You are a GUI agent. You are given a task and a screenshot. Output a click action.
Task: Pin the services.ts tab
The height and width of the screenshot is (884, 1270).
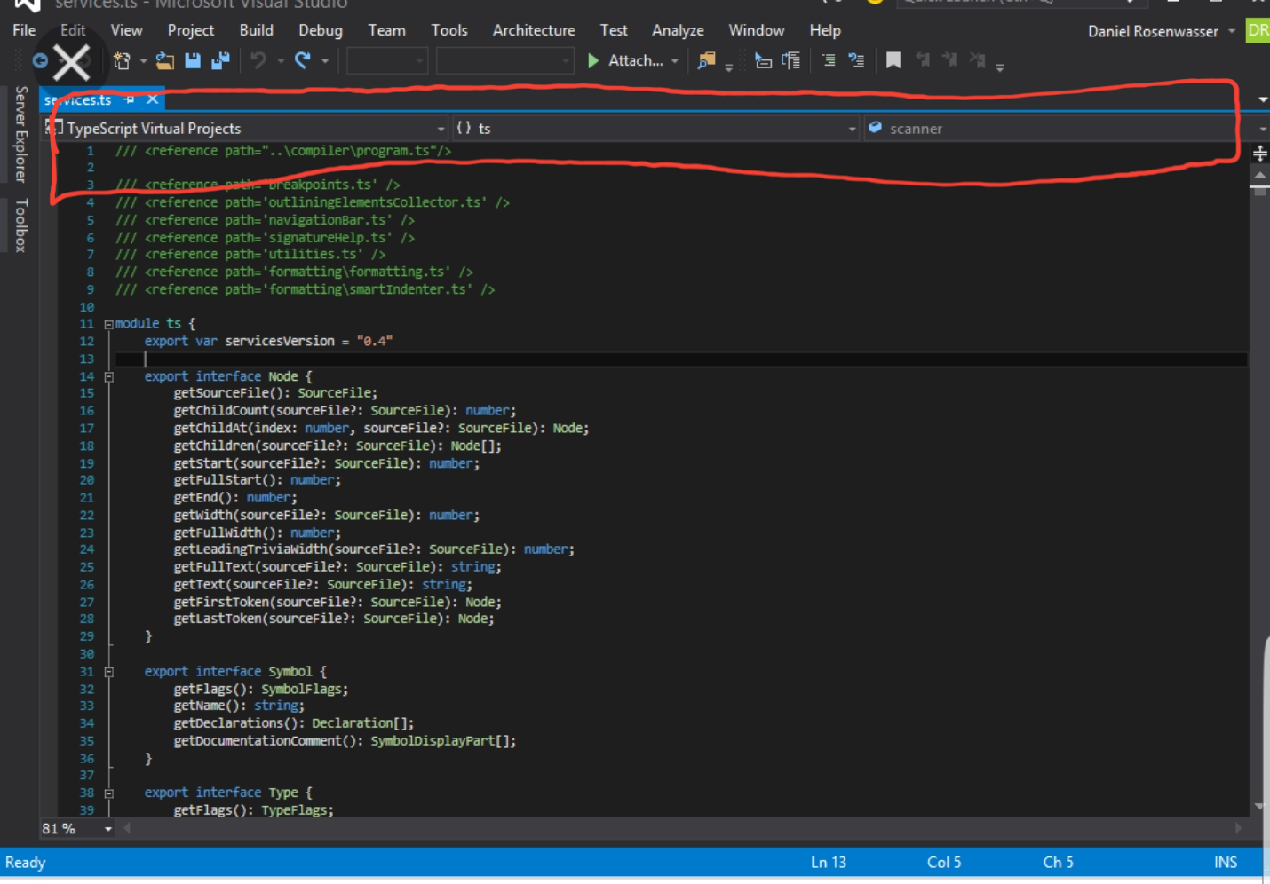coord(130,99)
